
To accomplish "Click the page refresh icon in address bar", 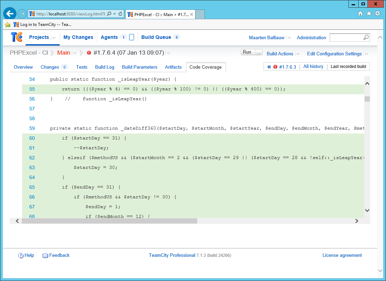I will pos(120,14).
